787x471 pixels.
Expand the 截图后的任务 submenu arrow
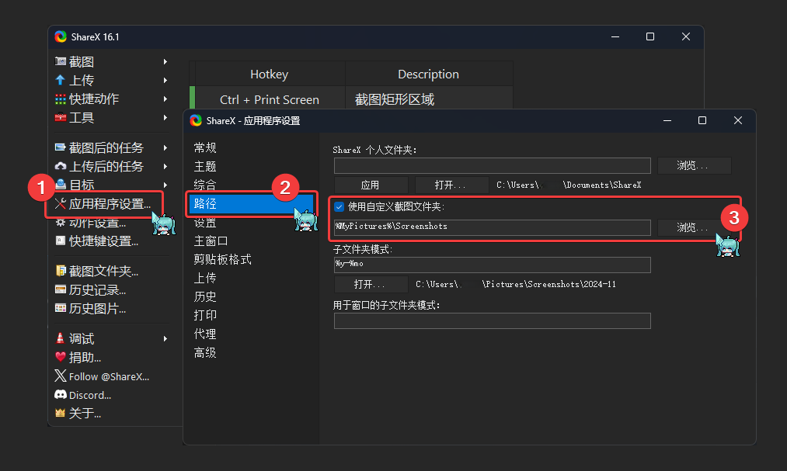(x=165, y=147)
